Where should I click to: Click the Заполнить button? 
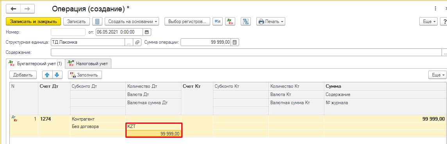coord(85,75)
